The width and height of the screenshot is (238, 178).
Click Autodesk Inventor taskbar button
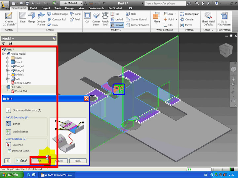click(56, 175)
